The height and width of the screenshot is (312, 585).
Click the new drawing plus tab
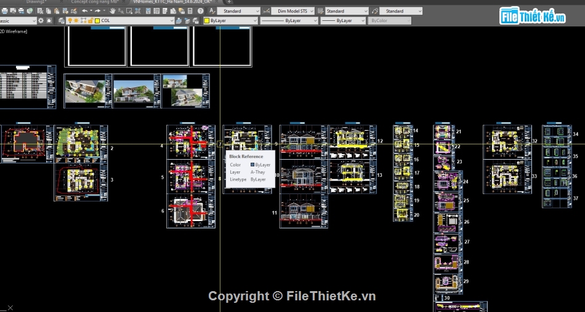tap(229, 1)
